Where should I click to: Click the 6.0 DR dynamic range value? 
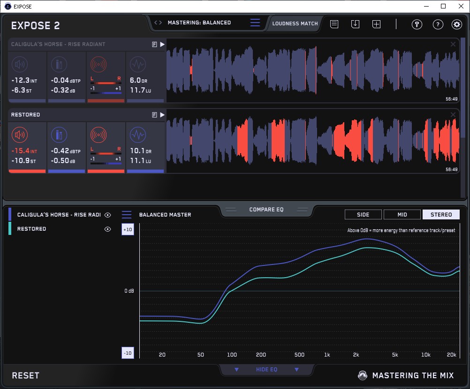[x=138, y=80]
